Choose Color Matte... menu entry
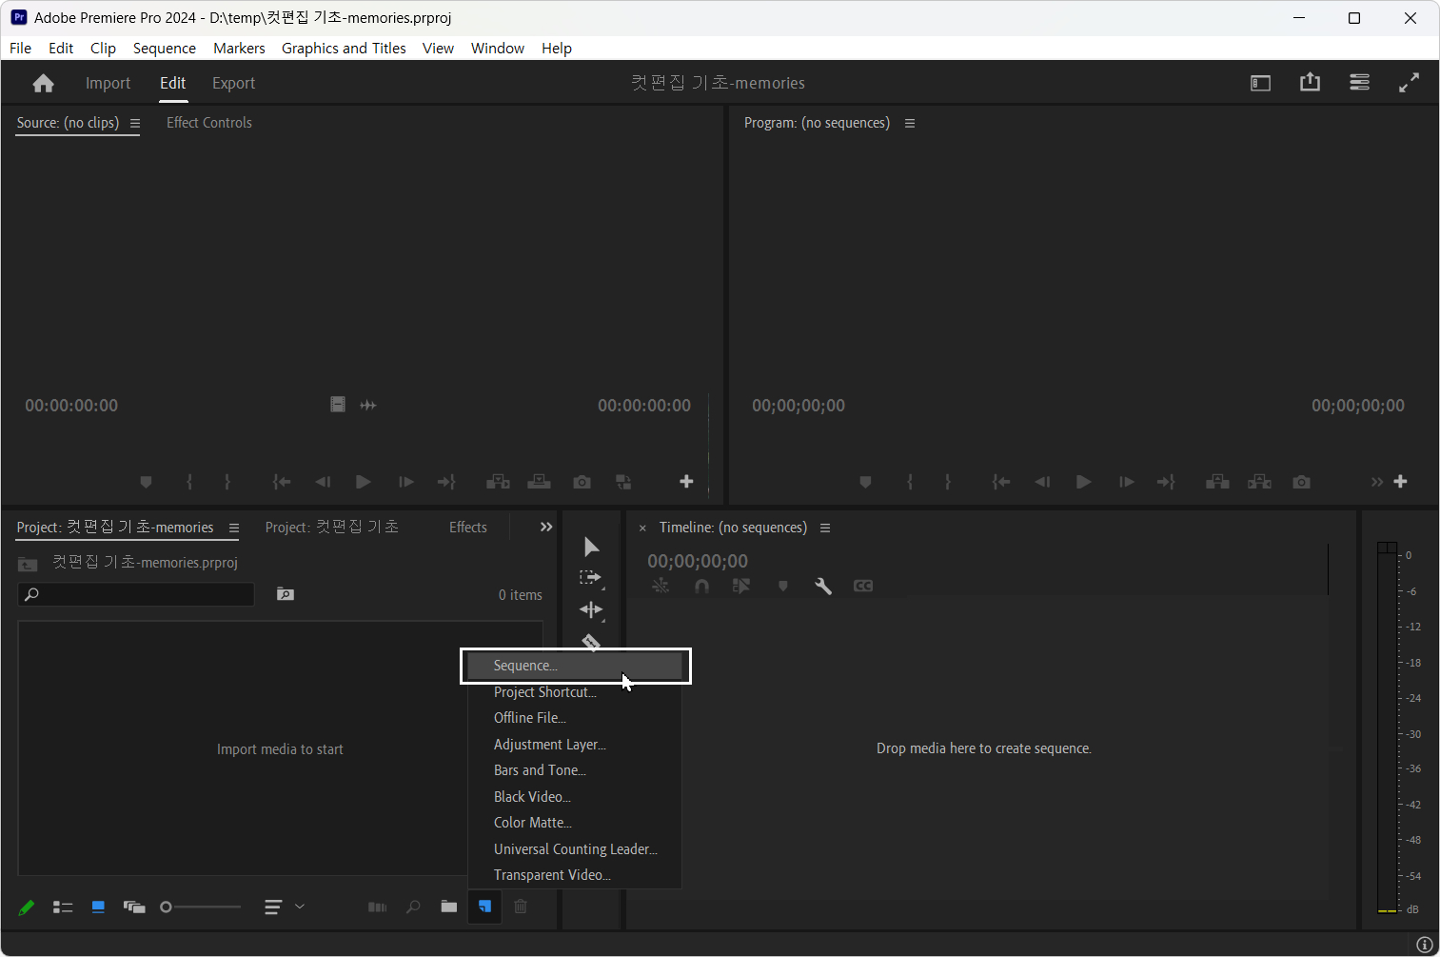 tap(575, 823)
